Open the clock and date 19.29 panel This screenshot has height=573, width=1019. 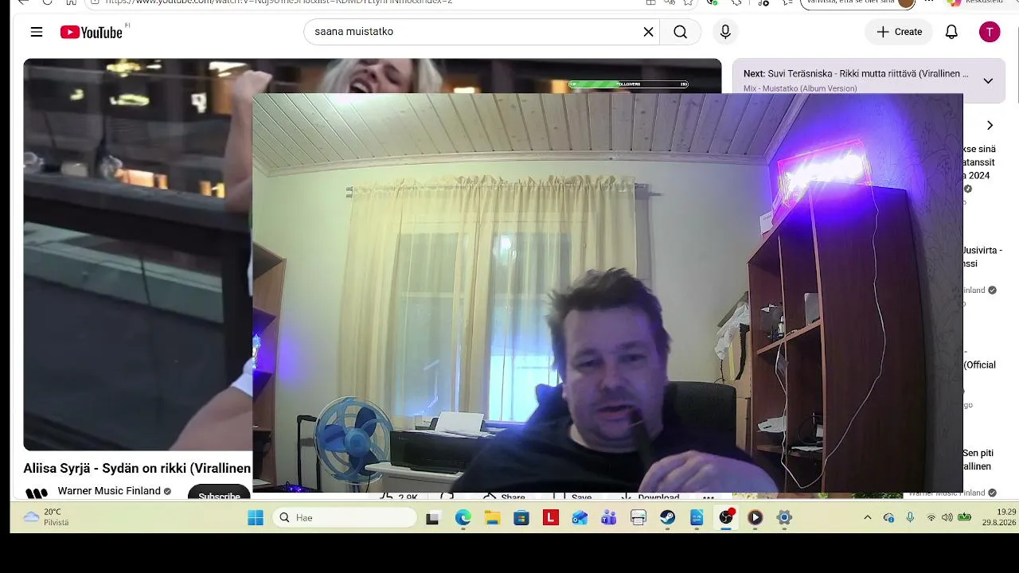(x=999, y=517)
